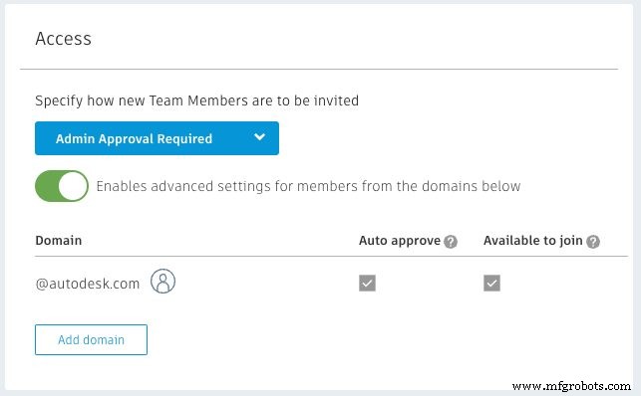Screen dimensions: 641x396
Task: Click the Auto approve column header
Action: click(400, 241)
